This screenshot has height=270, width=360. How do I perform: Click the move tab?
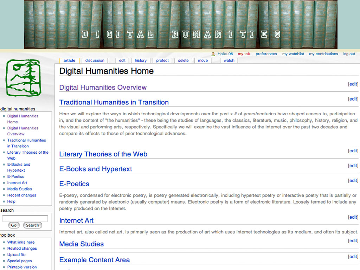pos(203,60)
